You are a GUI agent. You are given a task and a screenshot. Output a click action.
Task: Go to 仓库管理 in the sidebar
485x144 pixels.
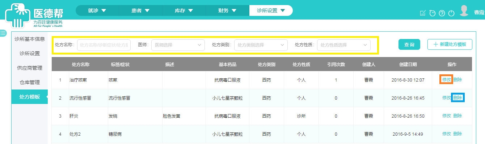click(30, 82)
